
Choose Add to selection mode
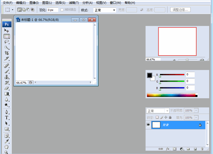[24, 10]
